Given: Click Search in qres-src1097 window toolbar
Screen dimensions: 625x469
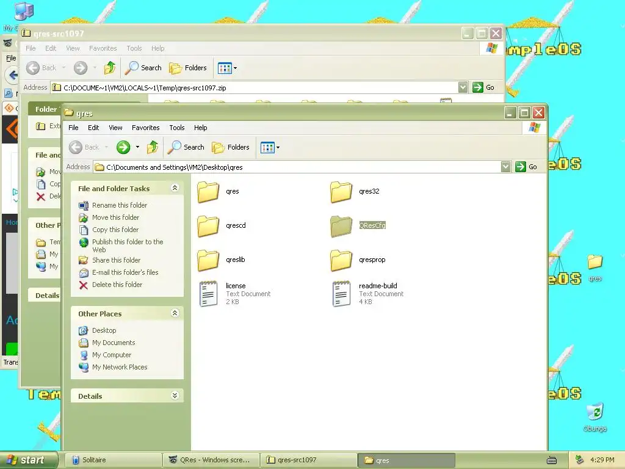Looking at the screenshot, I should (143, 68).
